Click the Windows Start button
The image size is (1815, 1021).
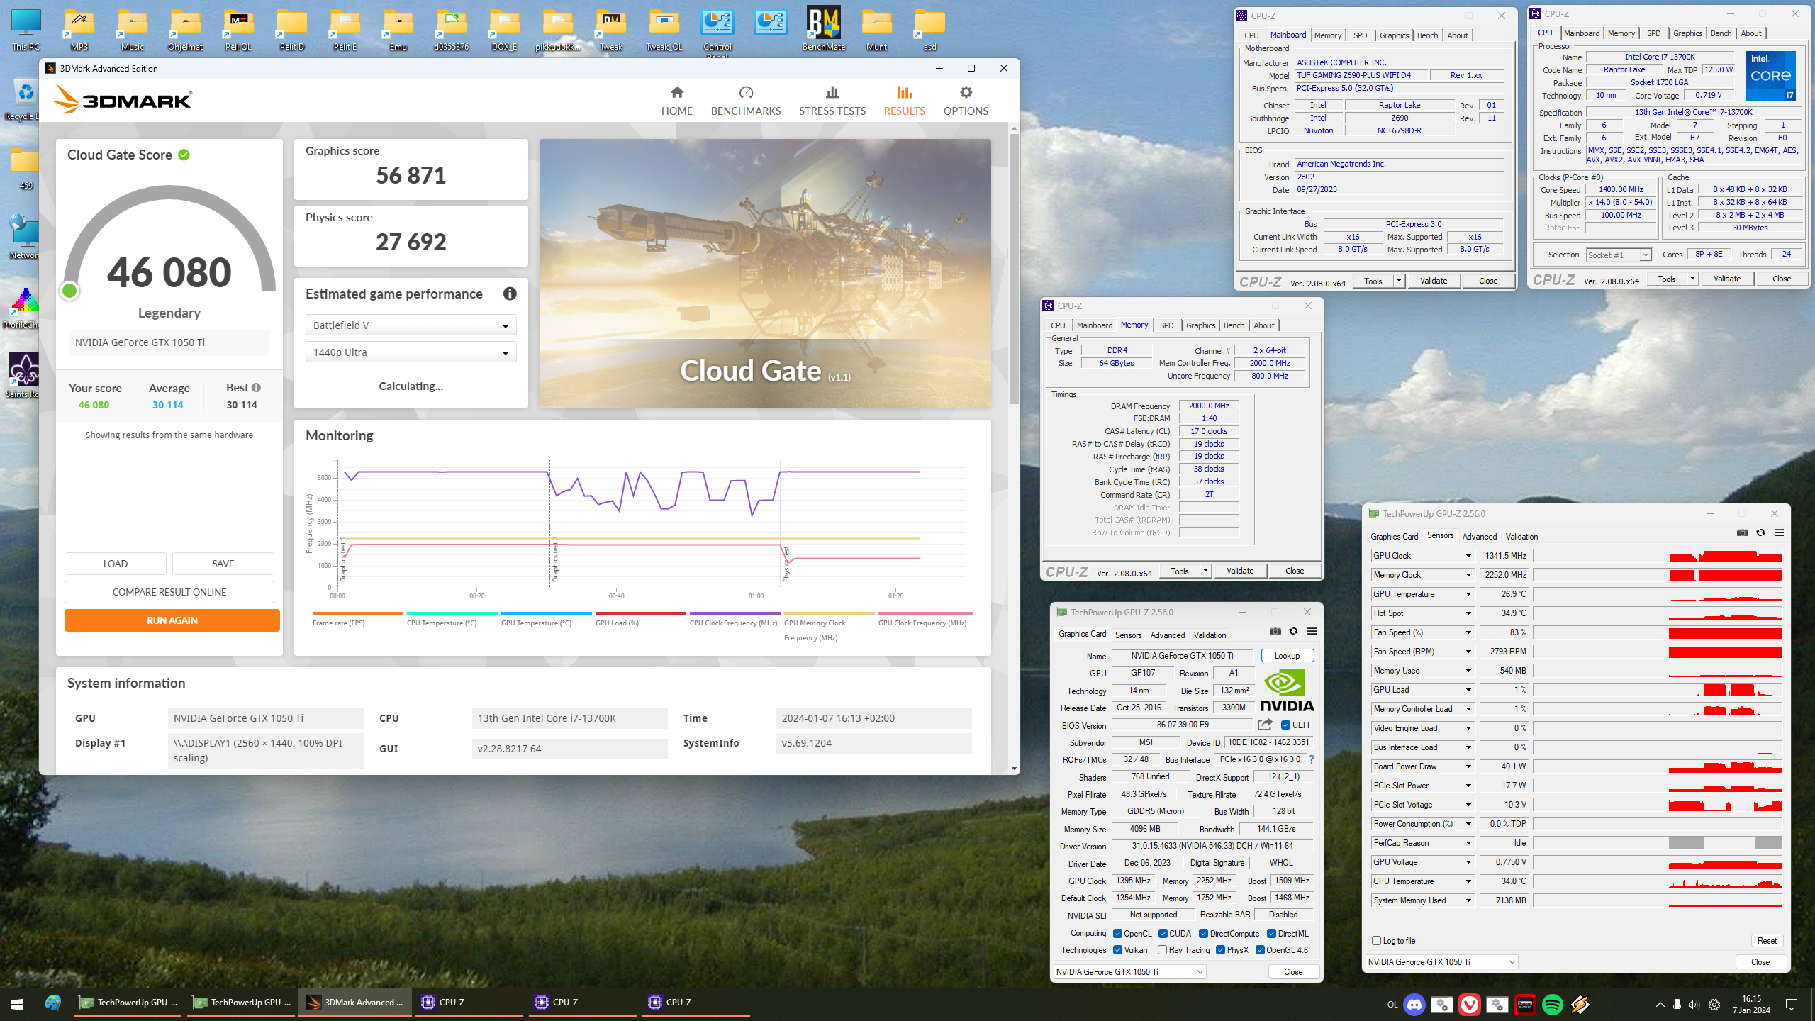(17, 1004)
